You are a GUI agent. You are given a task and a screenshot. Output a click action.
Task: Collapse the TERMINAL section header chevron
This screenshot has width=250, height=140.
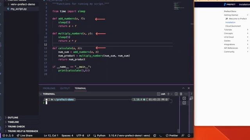click(x=41, y=94)
